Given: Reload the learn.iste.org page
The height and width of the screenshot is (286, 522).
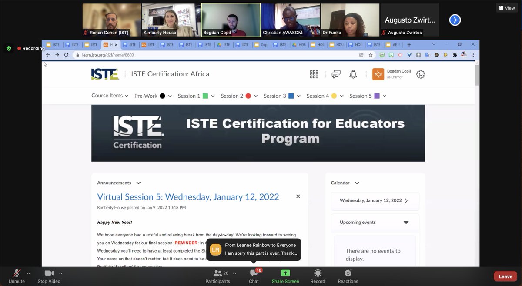Looking at the screenshot, I should (x=66, y=55).
